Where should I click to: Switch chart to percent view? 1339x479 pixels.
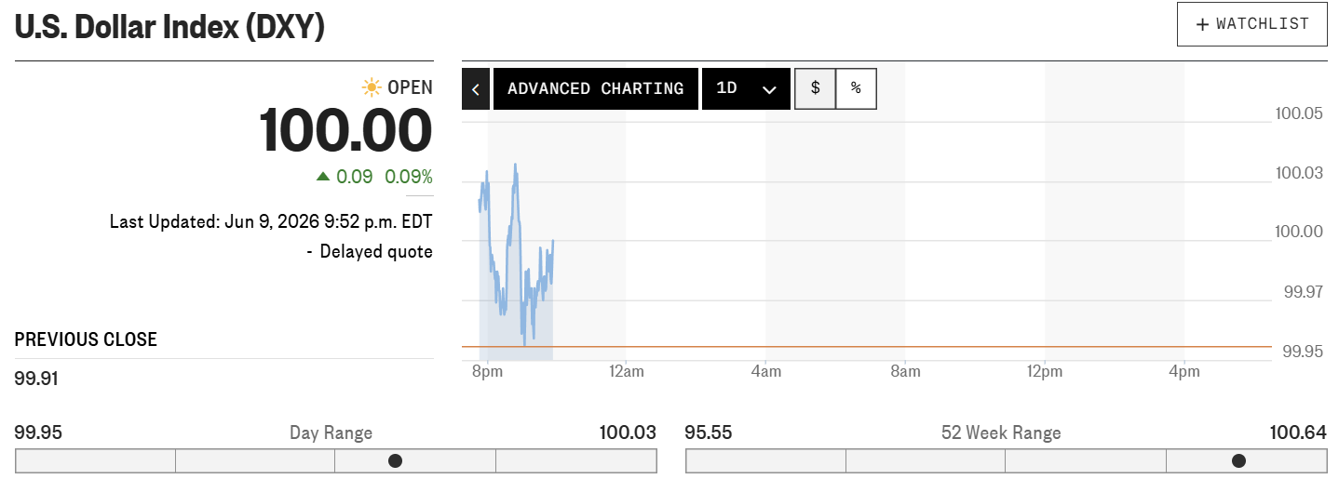(x=856, y=89)
